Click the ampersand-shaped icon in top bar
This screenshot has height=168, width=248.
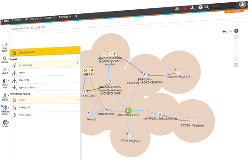(x=177, y=9)
